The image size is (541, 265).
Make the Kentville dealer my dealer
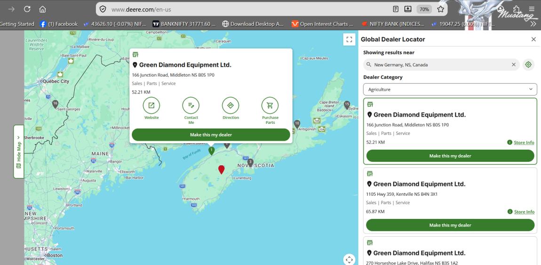tap(450, 225)
